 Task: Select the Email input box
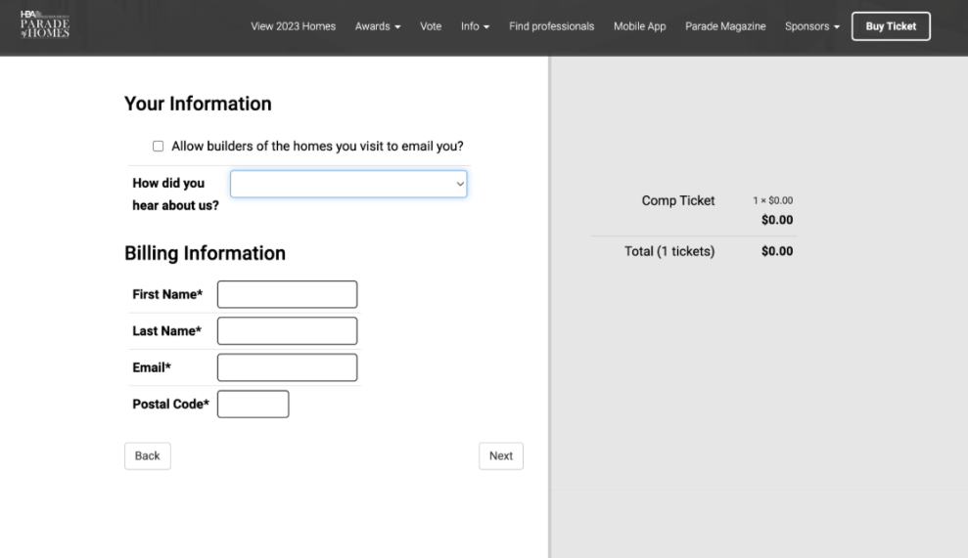[x=287, y=367]
